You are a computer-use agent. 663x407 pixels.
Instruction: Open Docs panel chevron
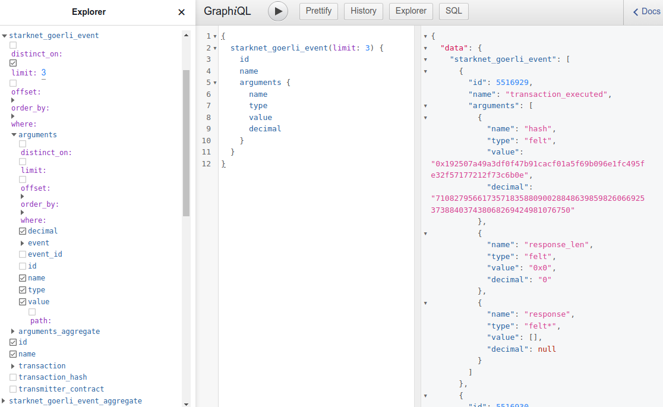click(x=635, y=12)
